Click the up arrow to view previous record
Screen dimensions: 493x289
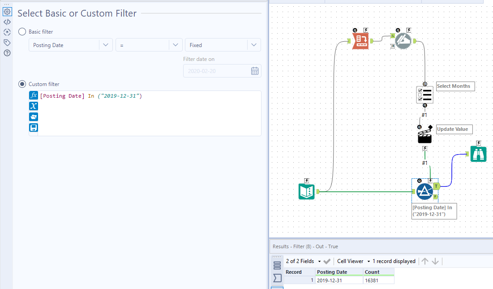[424, 261]
